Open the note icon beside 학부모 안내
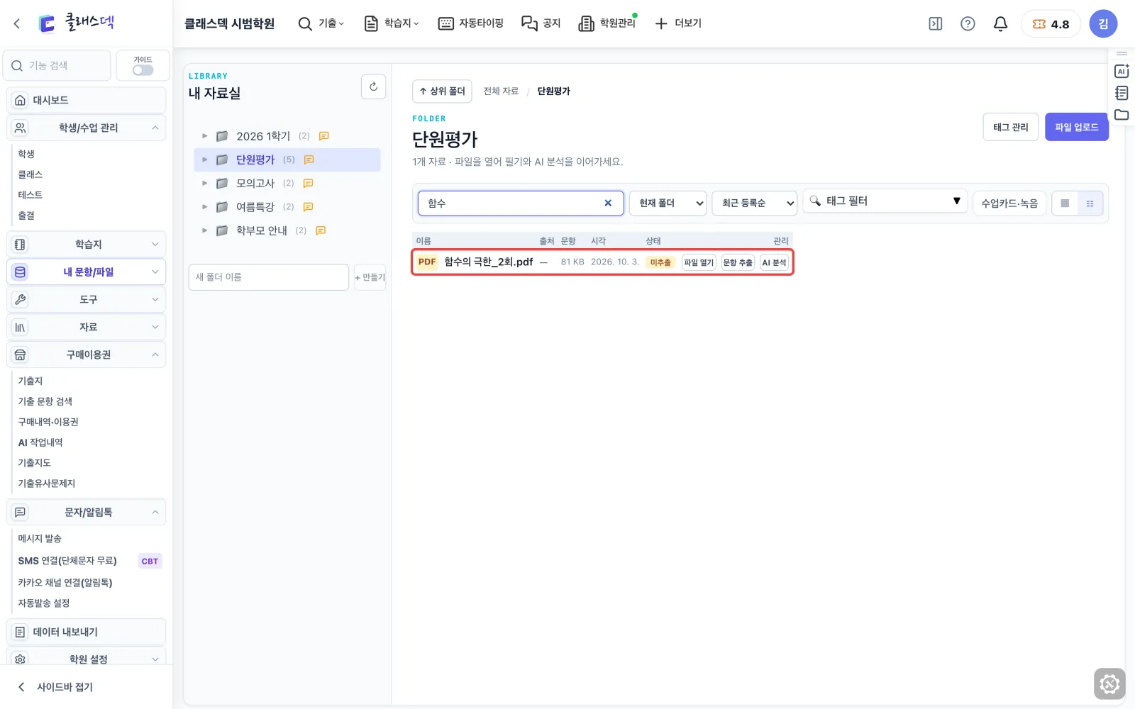 pyautogui.click(x=321, y=230)
